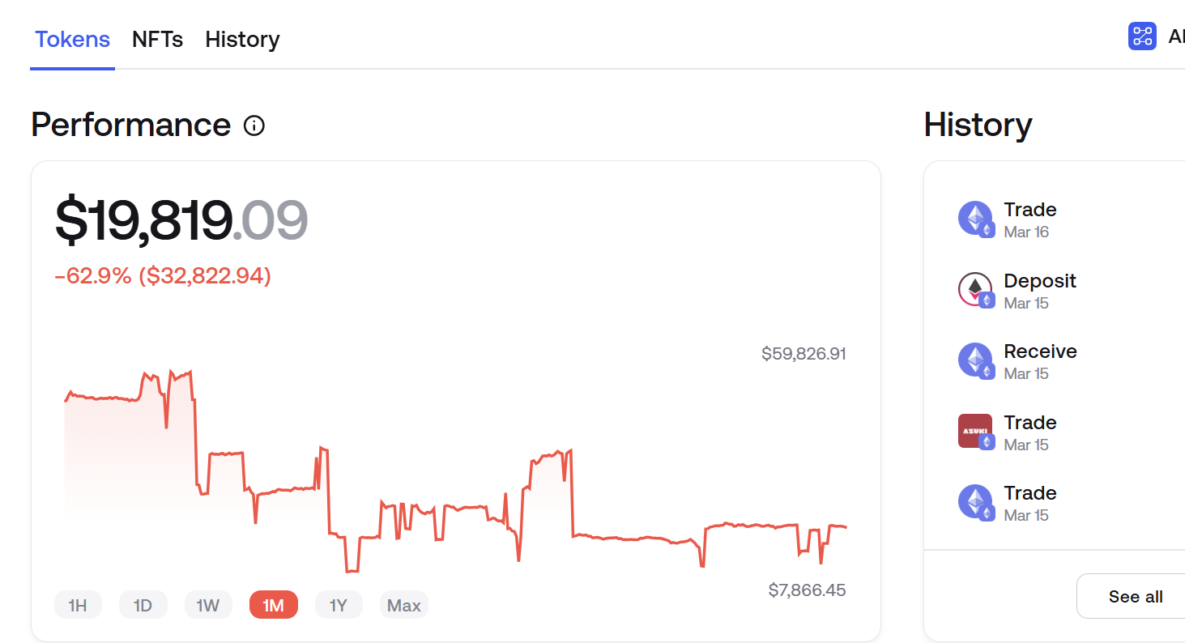Click the Deposit transaction icon
The width and height of the screenshot is (1185, 643).
click(975, 289)
